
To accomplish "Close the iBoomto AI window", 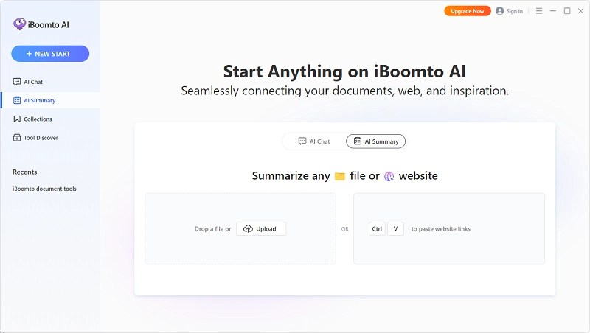I will coord(580,11).
